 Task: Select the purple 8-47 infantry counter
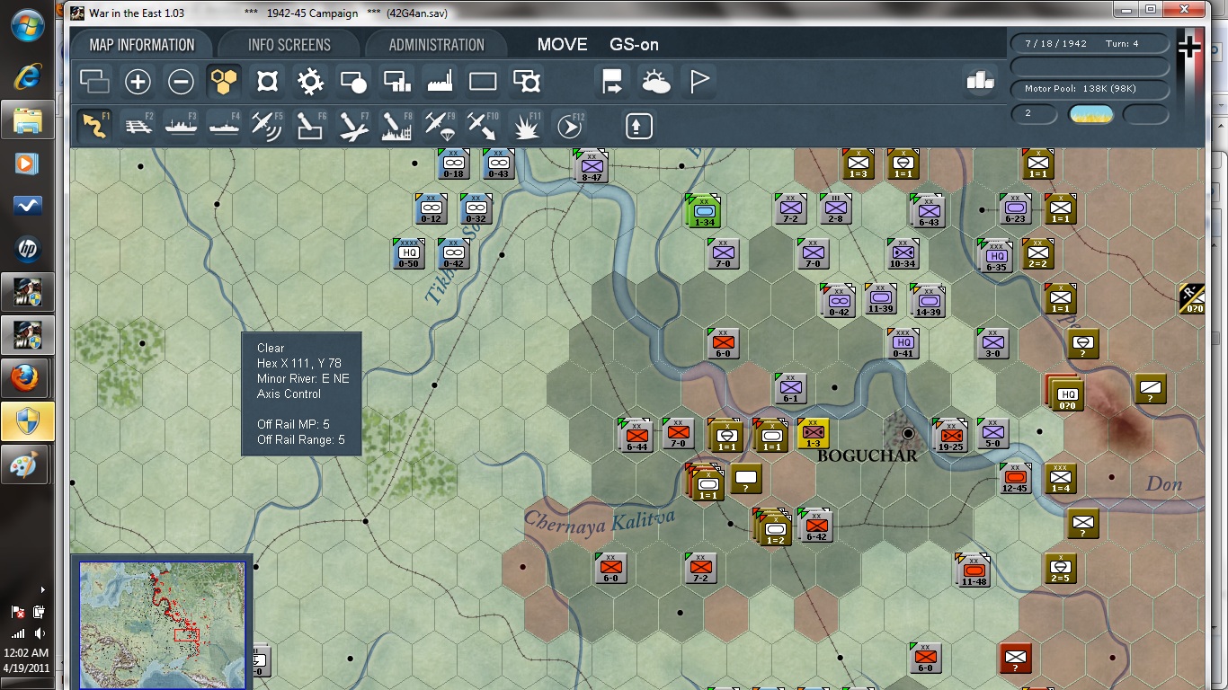click(592, 166)
